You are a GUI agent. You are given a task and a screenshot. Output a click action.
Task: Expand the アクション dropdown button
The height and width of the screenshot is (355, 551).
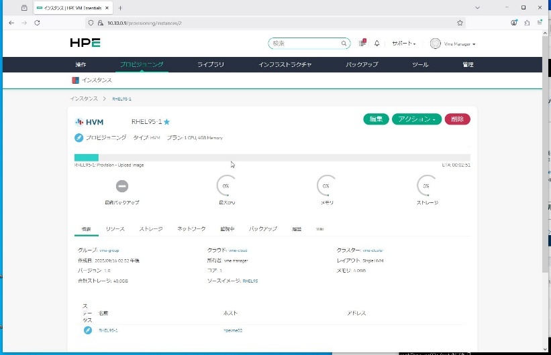click(x=416, y=119)
